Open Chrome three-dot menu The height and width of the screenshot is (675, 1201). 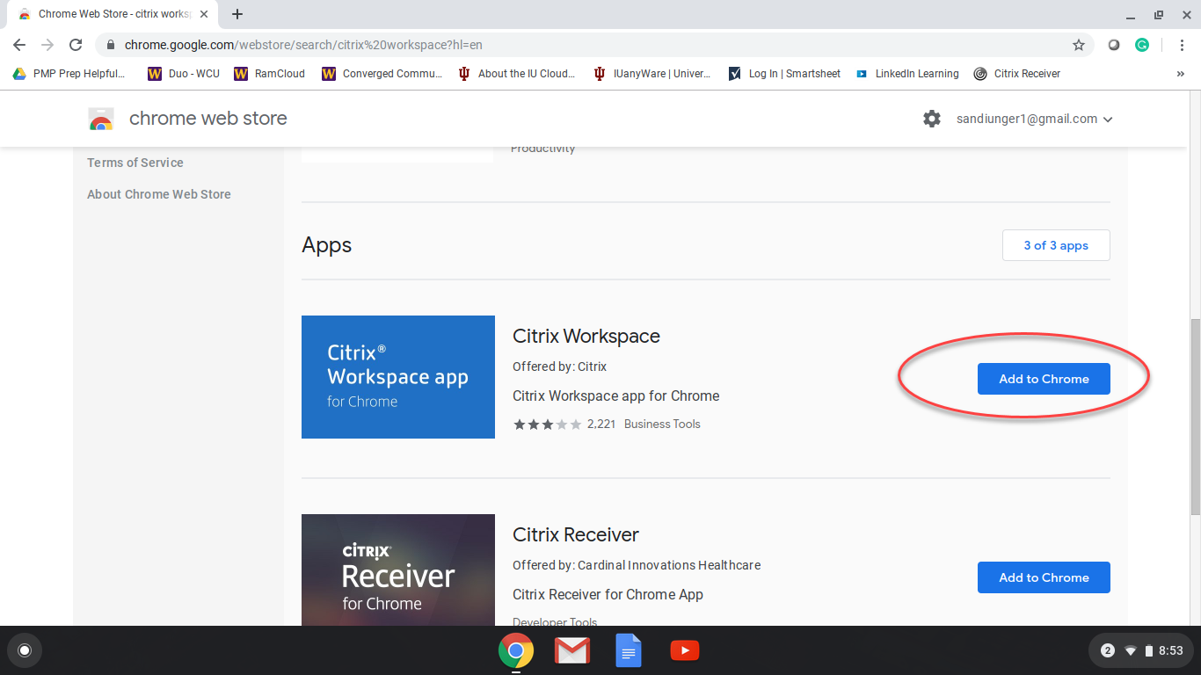(x=1179, y=45)
